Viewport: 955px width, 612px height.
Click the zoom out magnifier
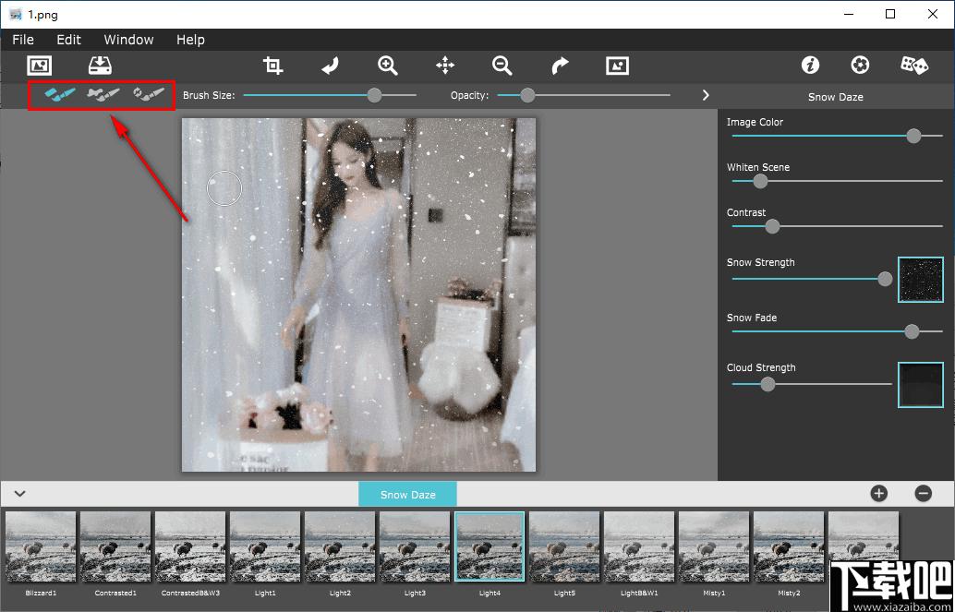pyautogui.click(x=502, y=66)
